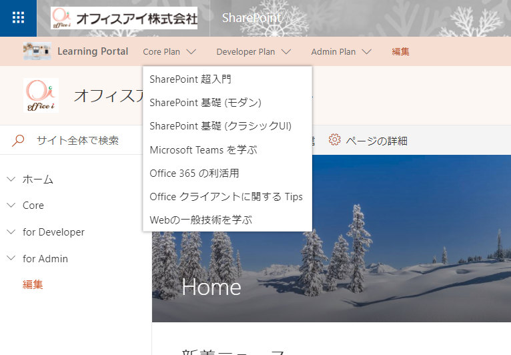Expand the for Admin chevron
The width and height of the screenshot is (511, 355).
[x=11, y=258]
